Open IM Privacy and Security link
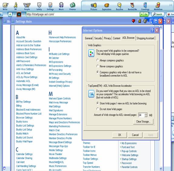The image size is (174, 171). pos(60,74)
